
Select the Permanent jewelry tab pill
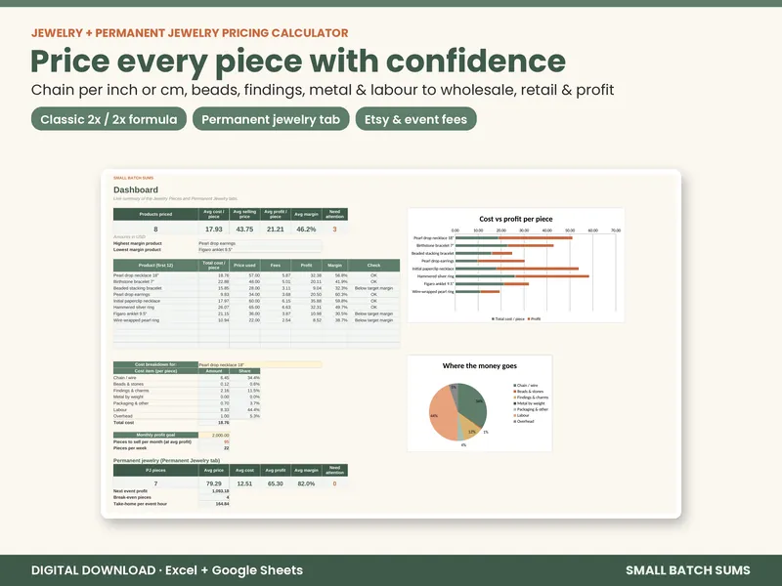[x=271, y=119]
